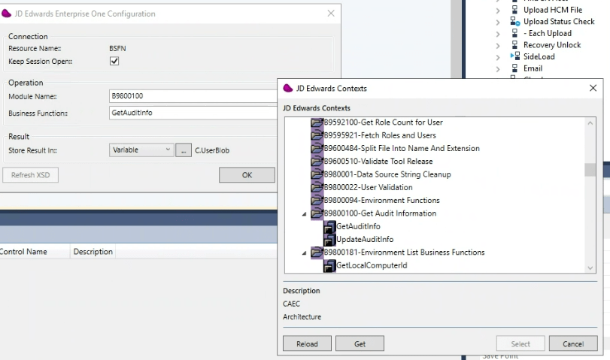Screen dimensions: 610x360
Task: Expand Each Upload tree item
Action: point(498,34)
